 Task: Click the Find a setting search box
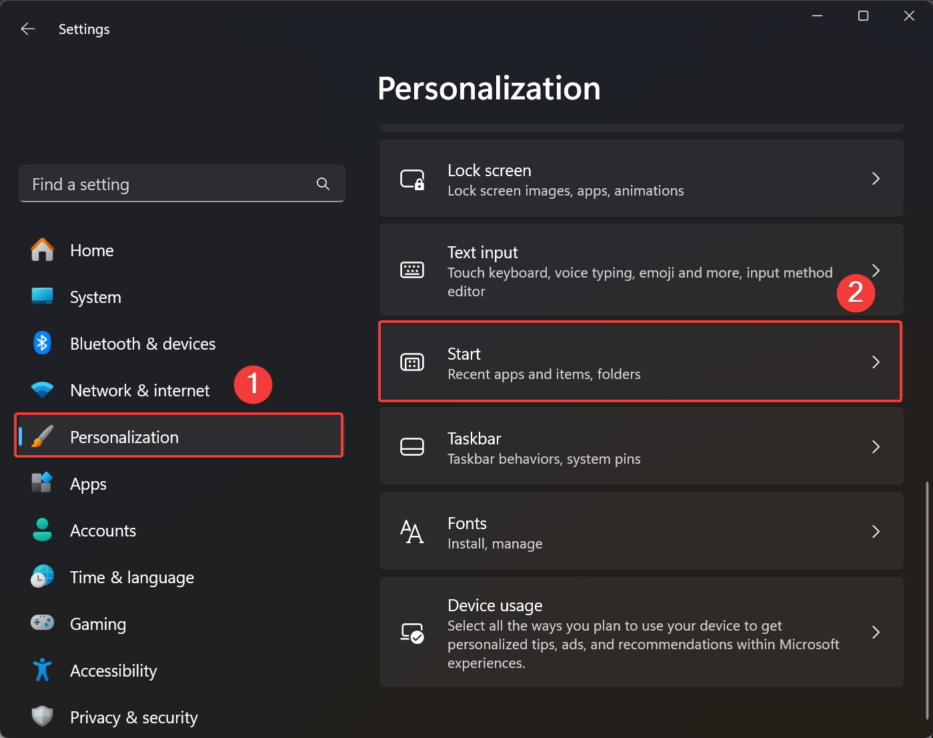(x=181, y=183)
